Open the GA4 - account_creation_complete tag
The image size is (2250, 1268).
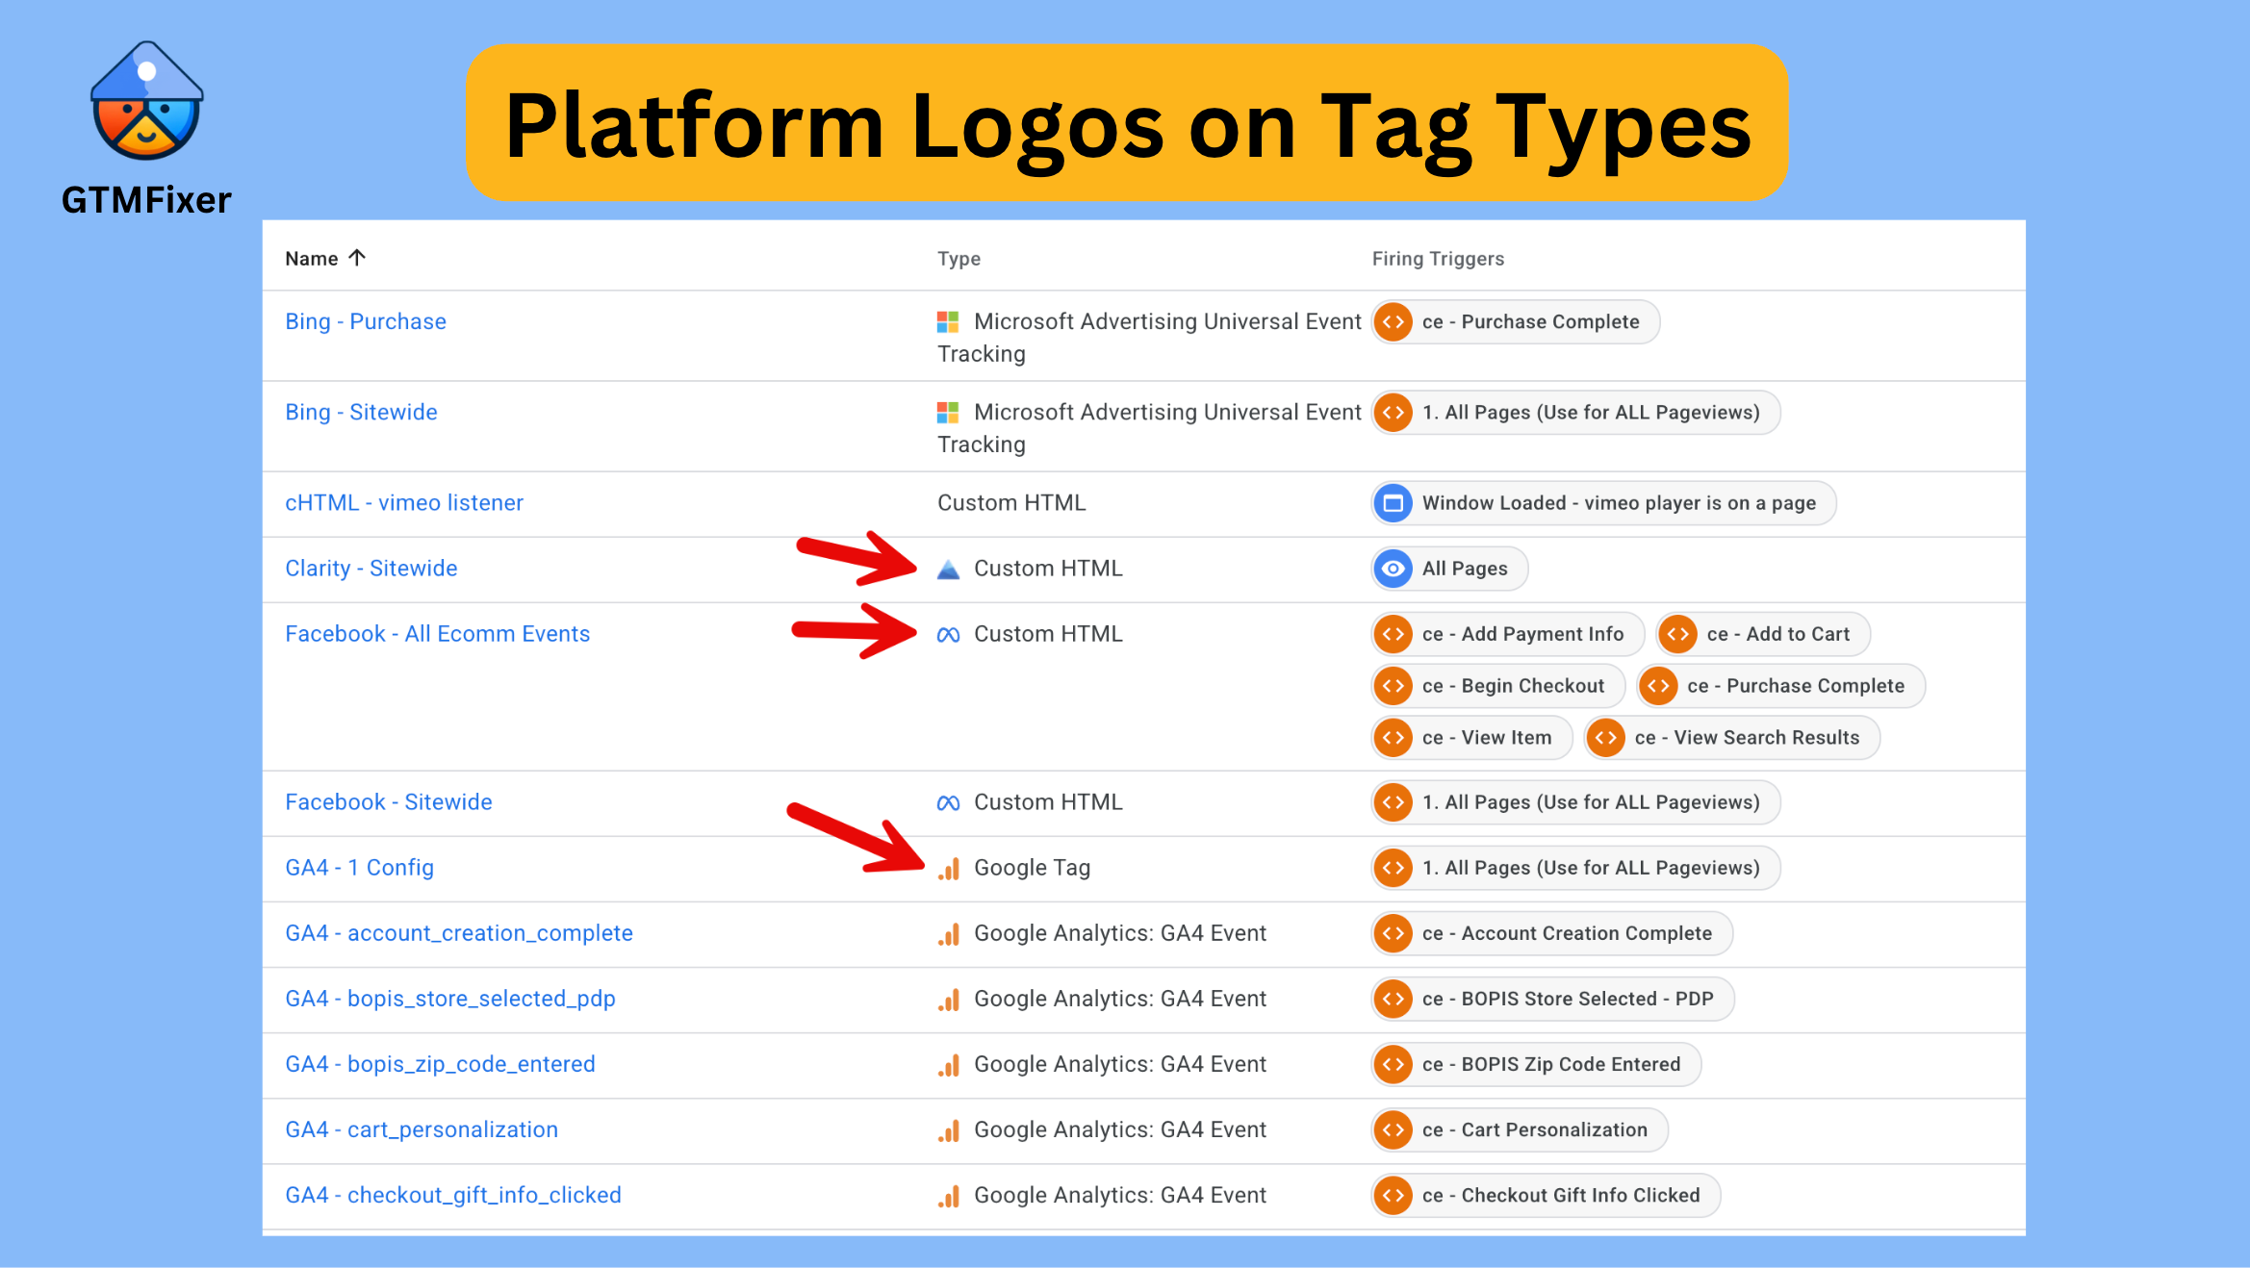pyautogui.click(x=459, y=932)
